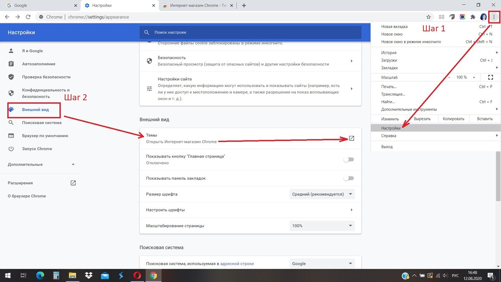Click the extensions puzzle icon

click(x=472, y=17)
